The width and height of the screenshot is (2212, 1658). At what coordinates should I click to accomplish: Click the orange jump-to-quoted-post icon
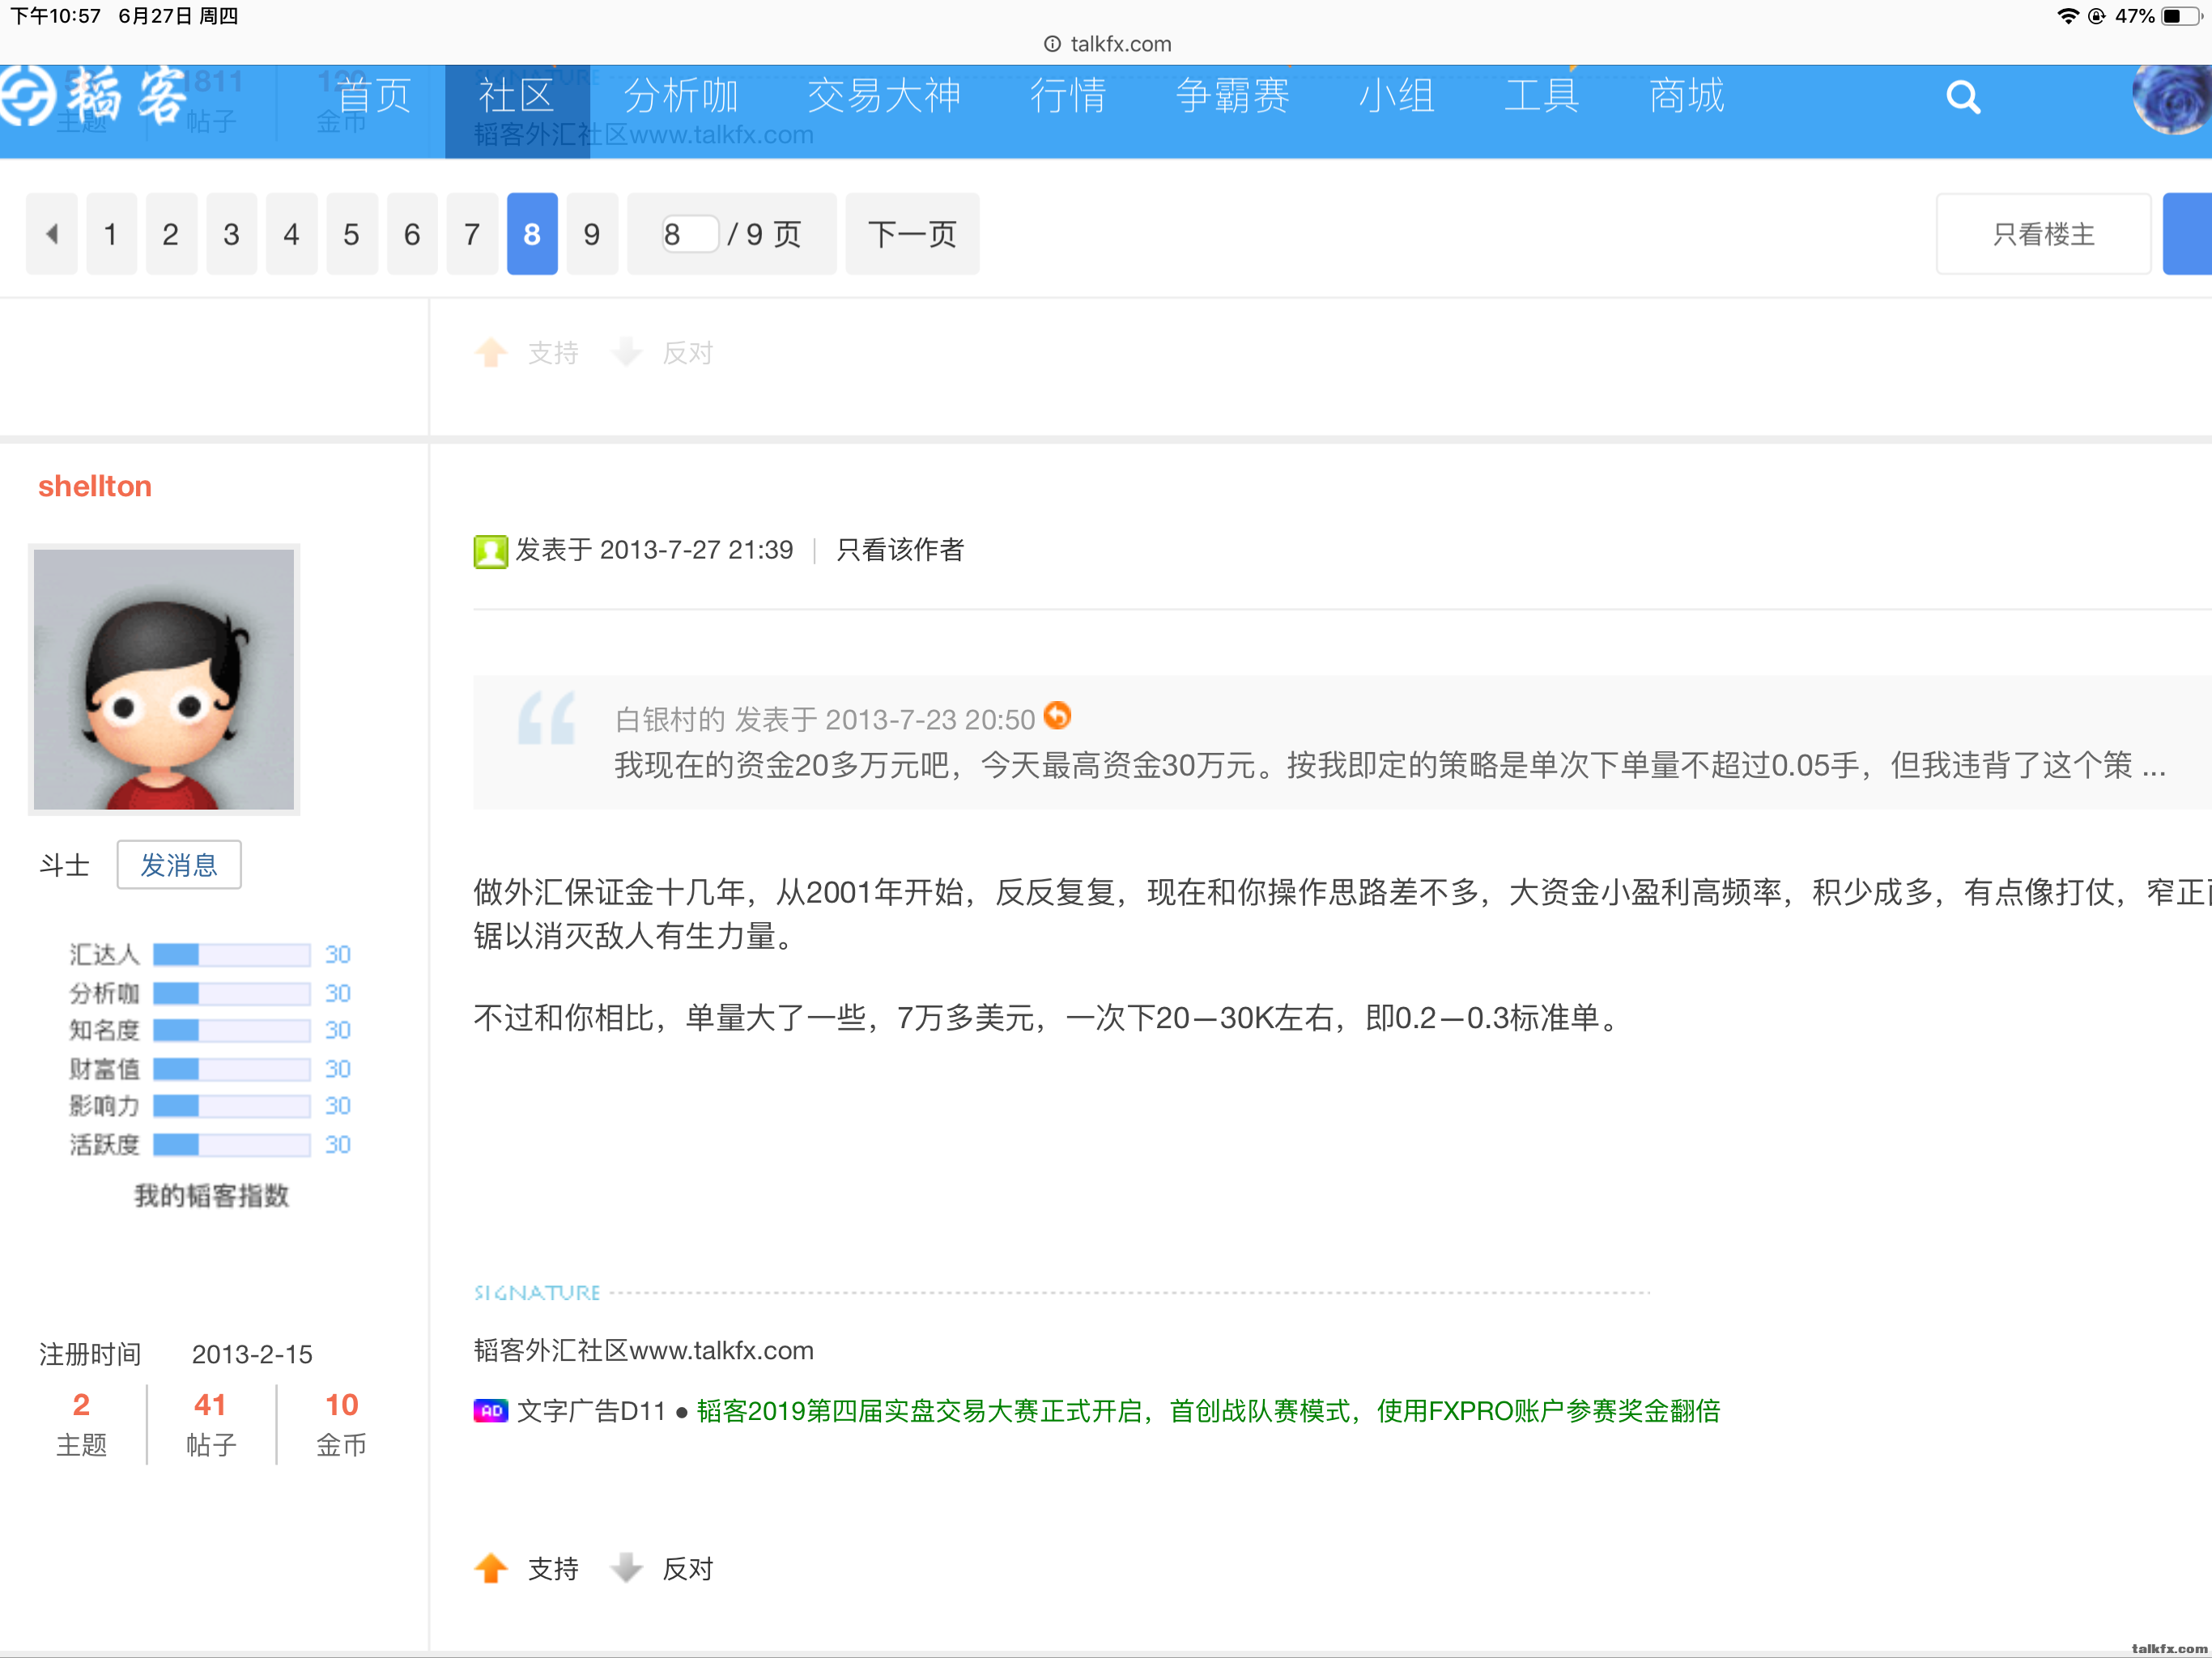[x=1057, y=716]
